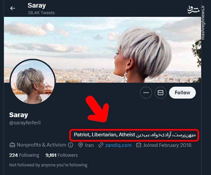This screenshot has width=211, height=175.
Task: Click the location pin icon
Action: click(80, 145)
